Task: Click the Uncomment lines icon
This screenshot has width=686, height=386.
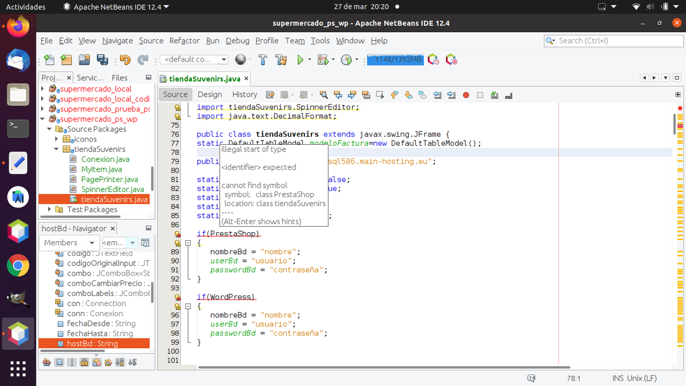Action: [509, 95]
